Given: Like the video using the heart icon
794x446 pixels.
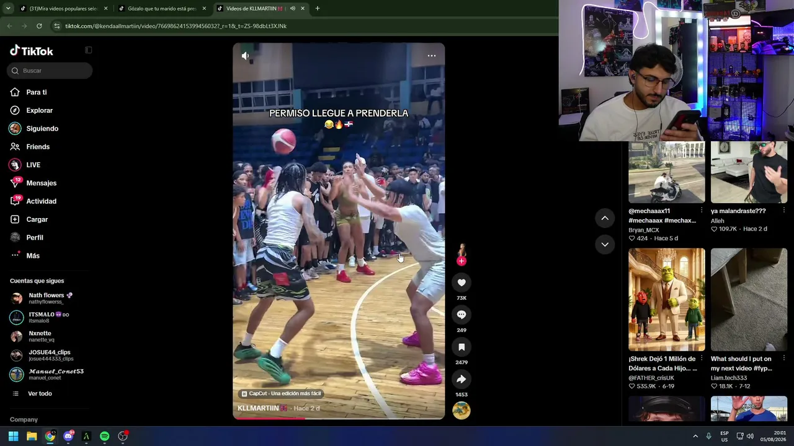Looking at the screenshot, I should [462, 282].
